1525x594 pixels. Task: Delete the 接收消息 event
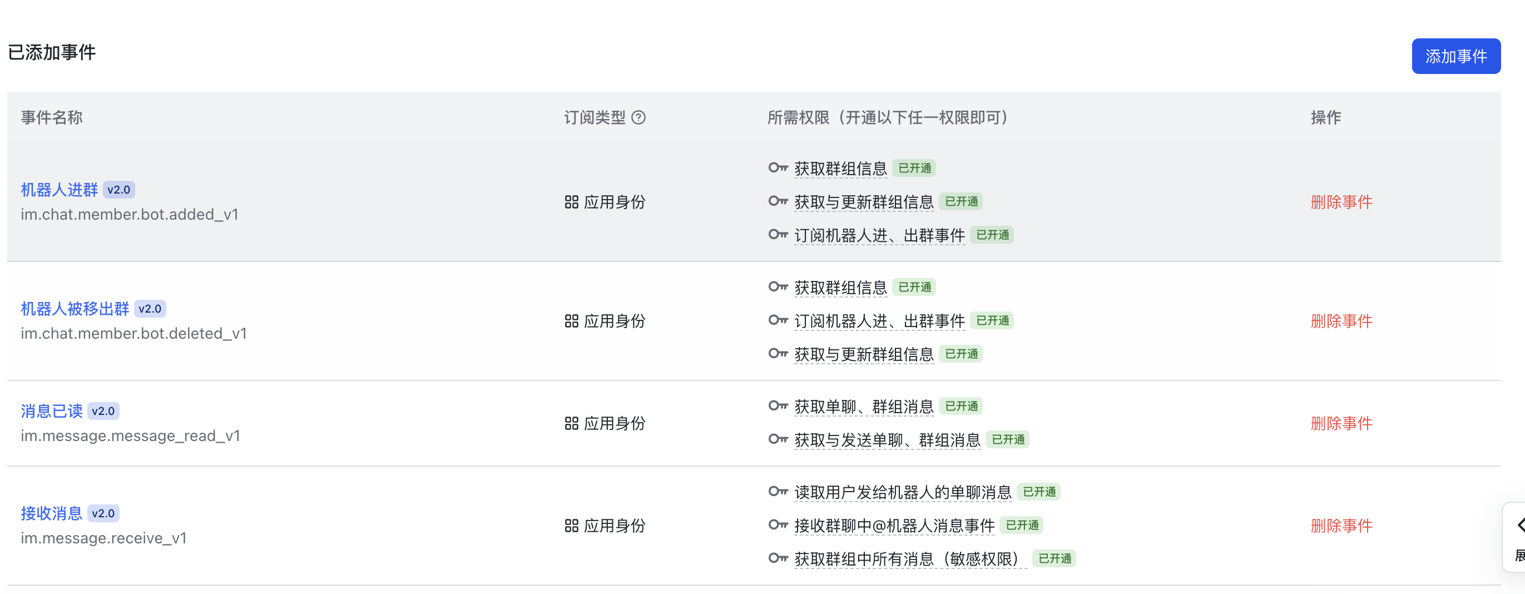(1341, 526)
